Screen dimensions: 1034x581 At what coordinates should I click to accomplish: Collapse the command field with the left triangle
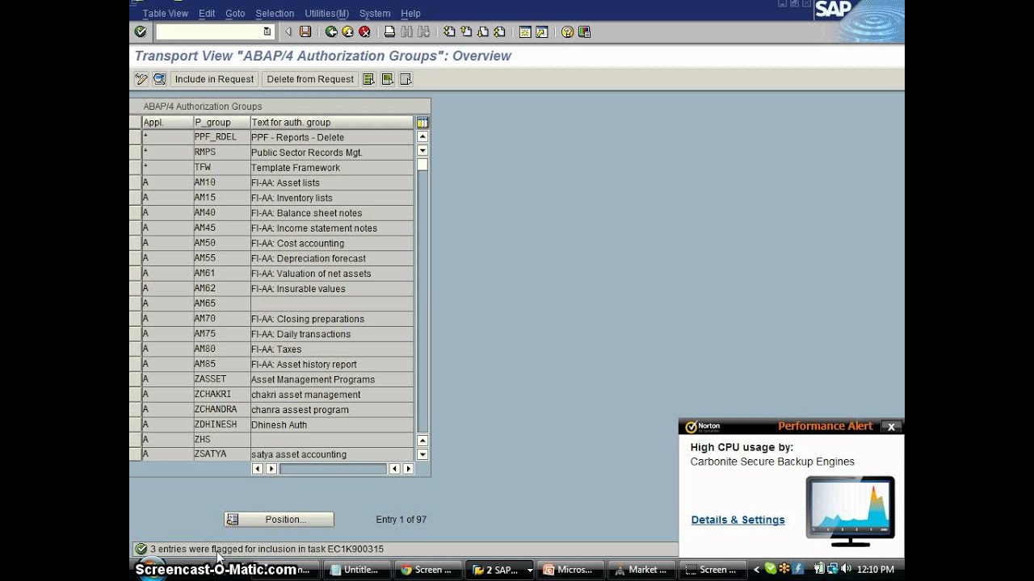point(288,31)
